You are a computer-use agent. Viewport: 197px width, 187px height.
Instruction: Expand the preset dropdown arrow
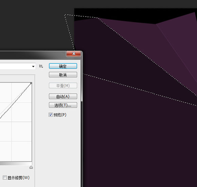pyautogui.click(x=33, y=67)
